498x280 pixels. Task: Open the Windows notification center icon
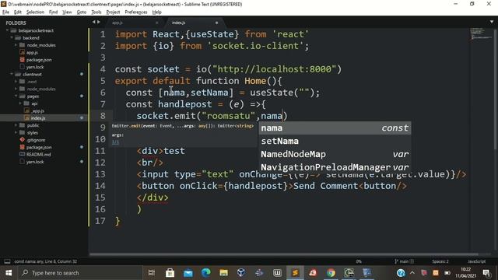tap(486, 273)
